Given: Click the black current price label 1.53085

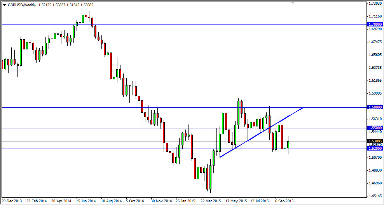Looking at the screenshot, I should coord(375,141).
